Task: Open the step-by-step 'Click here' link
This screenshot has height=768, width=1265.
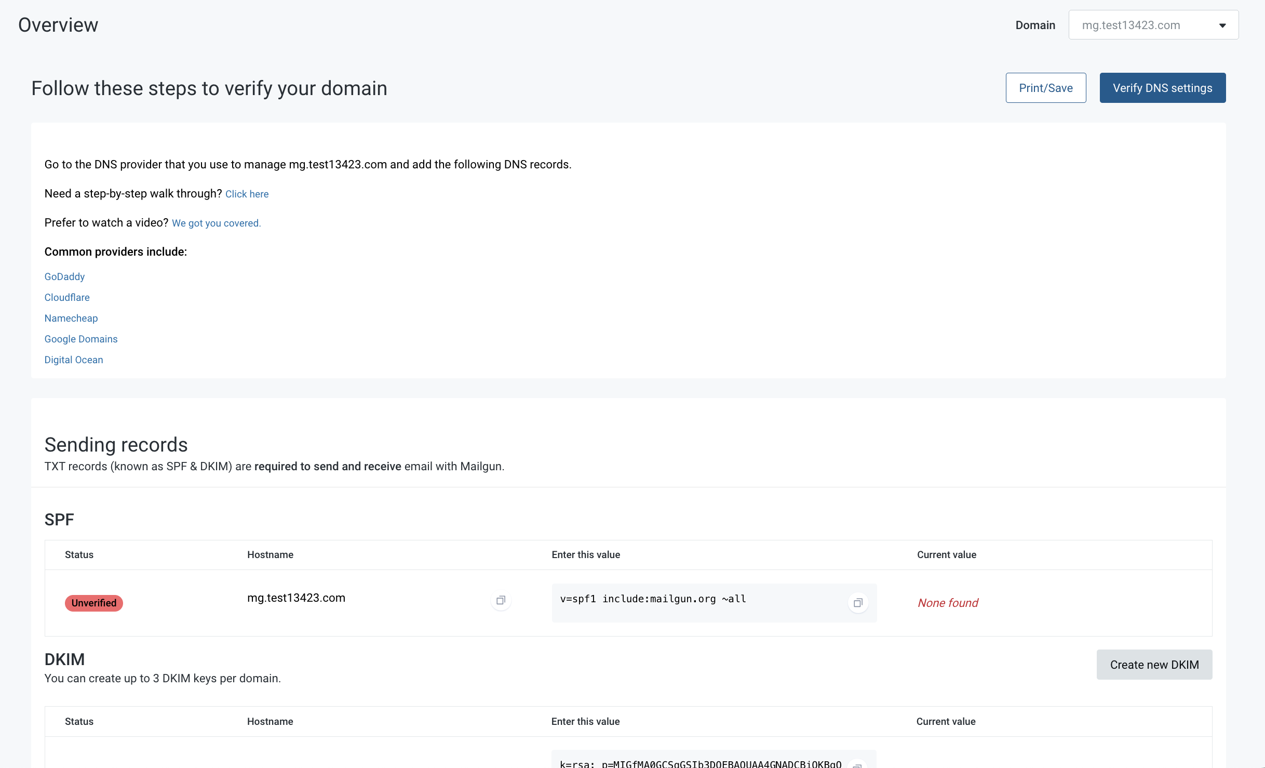Action: point(247,194)
